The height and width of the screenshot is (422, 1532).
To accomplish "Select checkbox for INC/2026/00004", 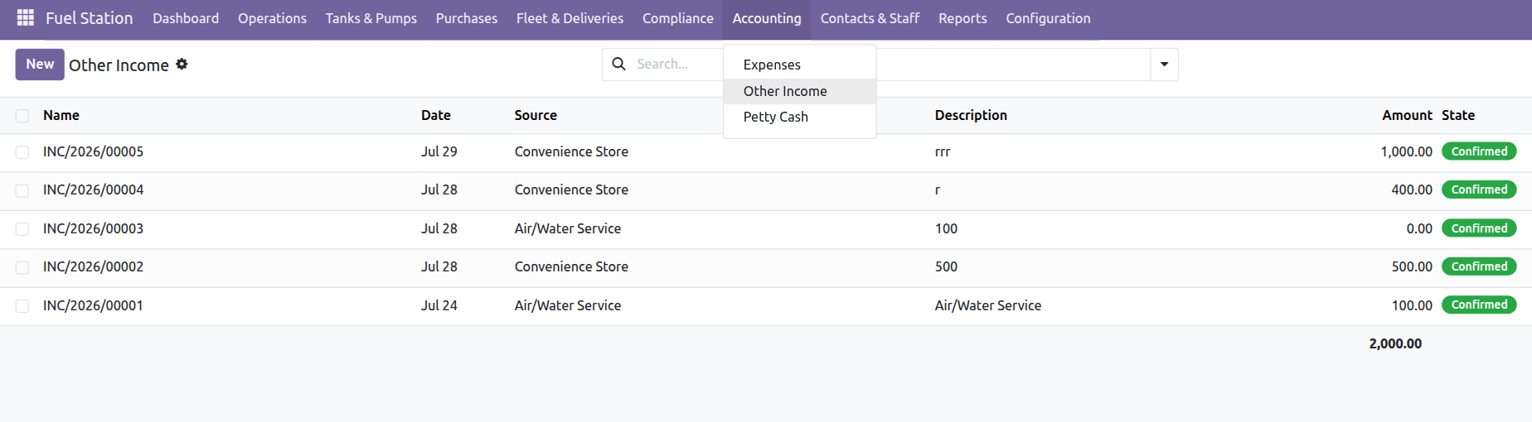I will (x=22, y=190).
